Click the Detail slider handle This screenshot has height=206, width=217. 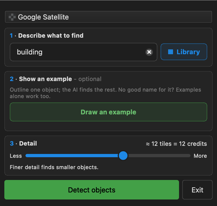(x=123, y=156)
